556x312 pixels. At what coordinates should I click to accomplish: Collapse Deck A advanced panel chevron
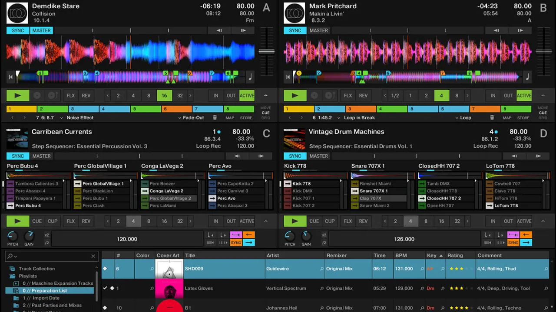pyautogui.click(x=266, y=95)
